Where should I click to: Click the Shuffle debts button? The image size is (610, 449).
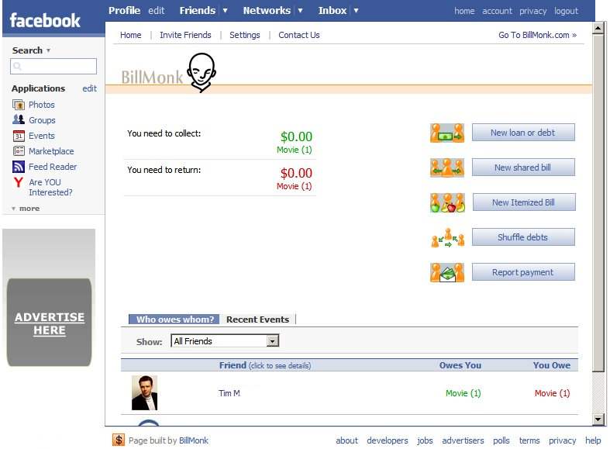pyautogui.click(x=523, y=237)
